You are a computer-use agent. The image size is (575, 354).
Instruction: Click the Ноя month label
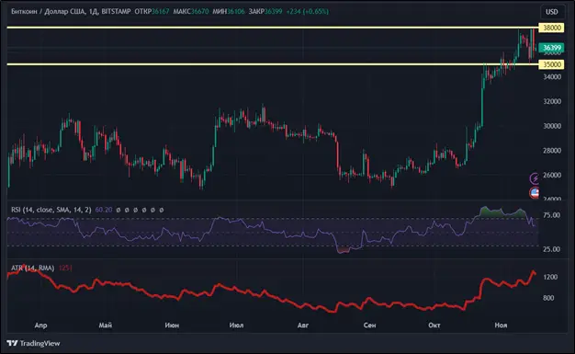[501, 325]
